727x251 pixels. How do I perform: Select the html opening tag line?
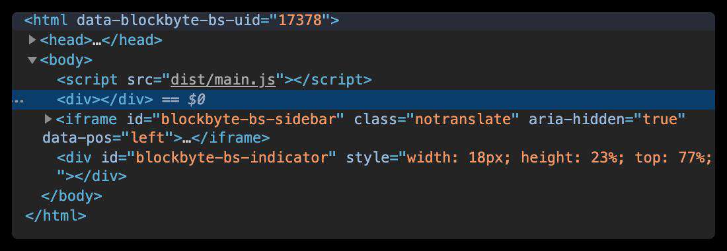[x=363, y=21]
